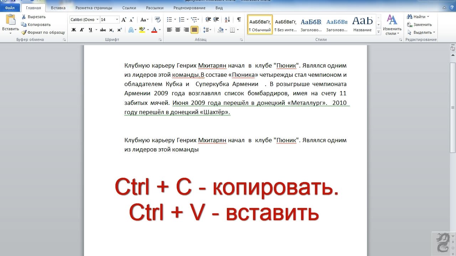Screen dimensions: 456x256
Task: Apply bottom border with borders icon
Action: coord(232,30)
